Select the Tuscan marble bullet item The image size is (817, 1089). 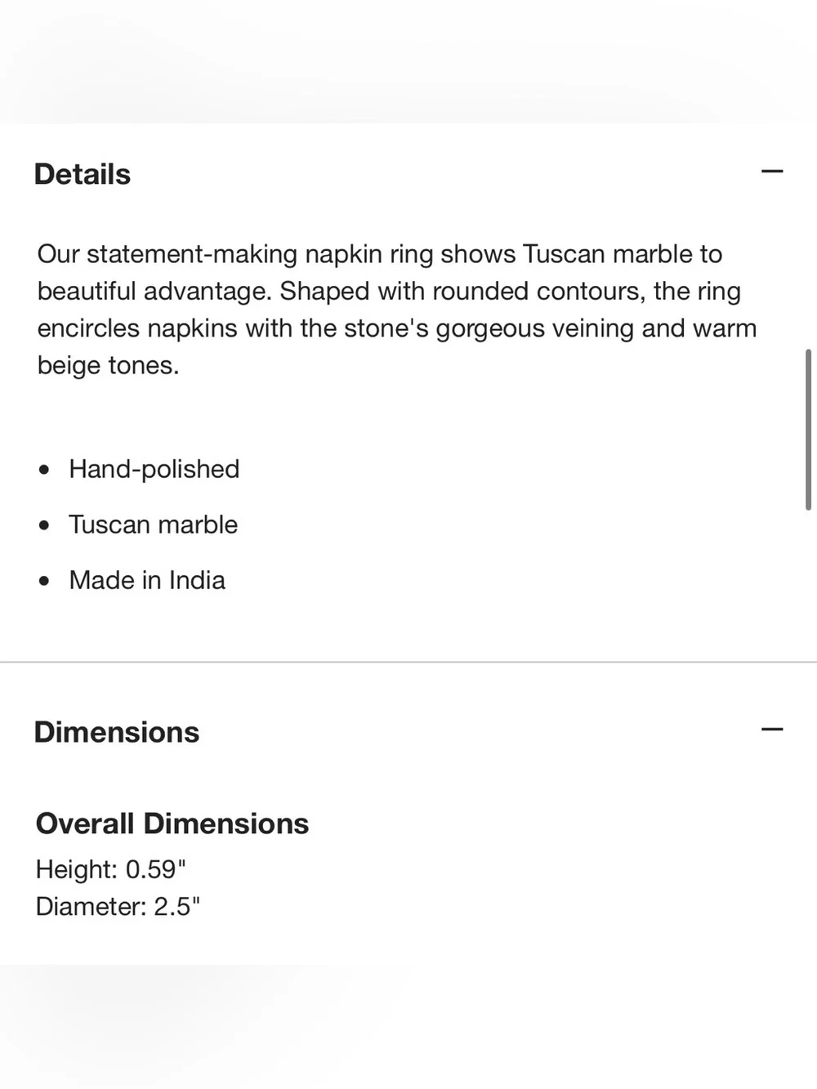(154, 524)
